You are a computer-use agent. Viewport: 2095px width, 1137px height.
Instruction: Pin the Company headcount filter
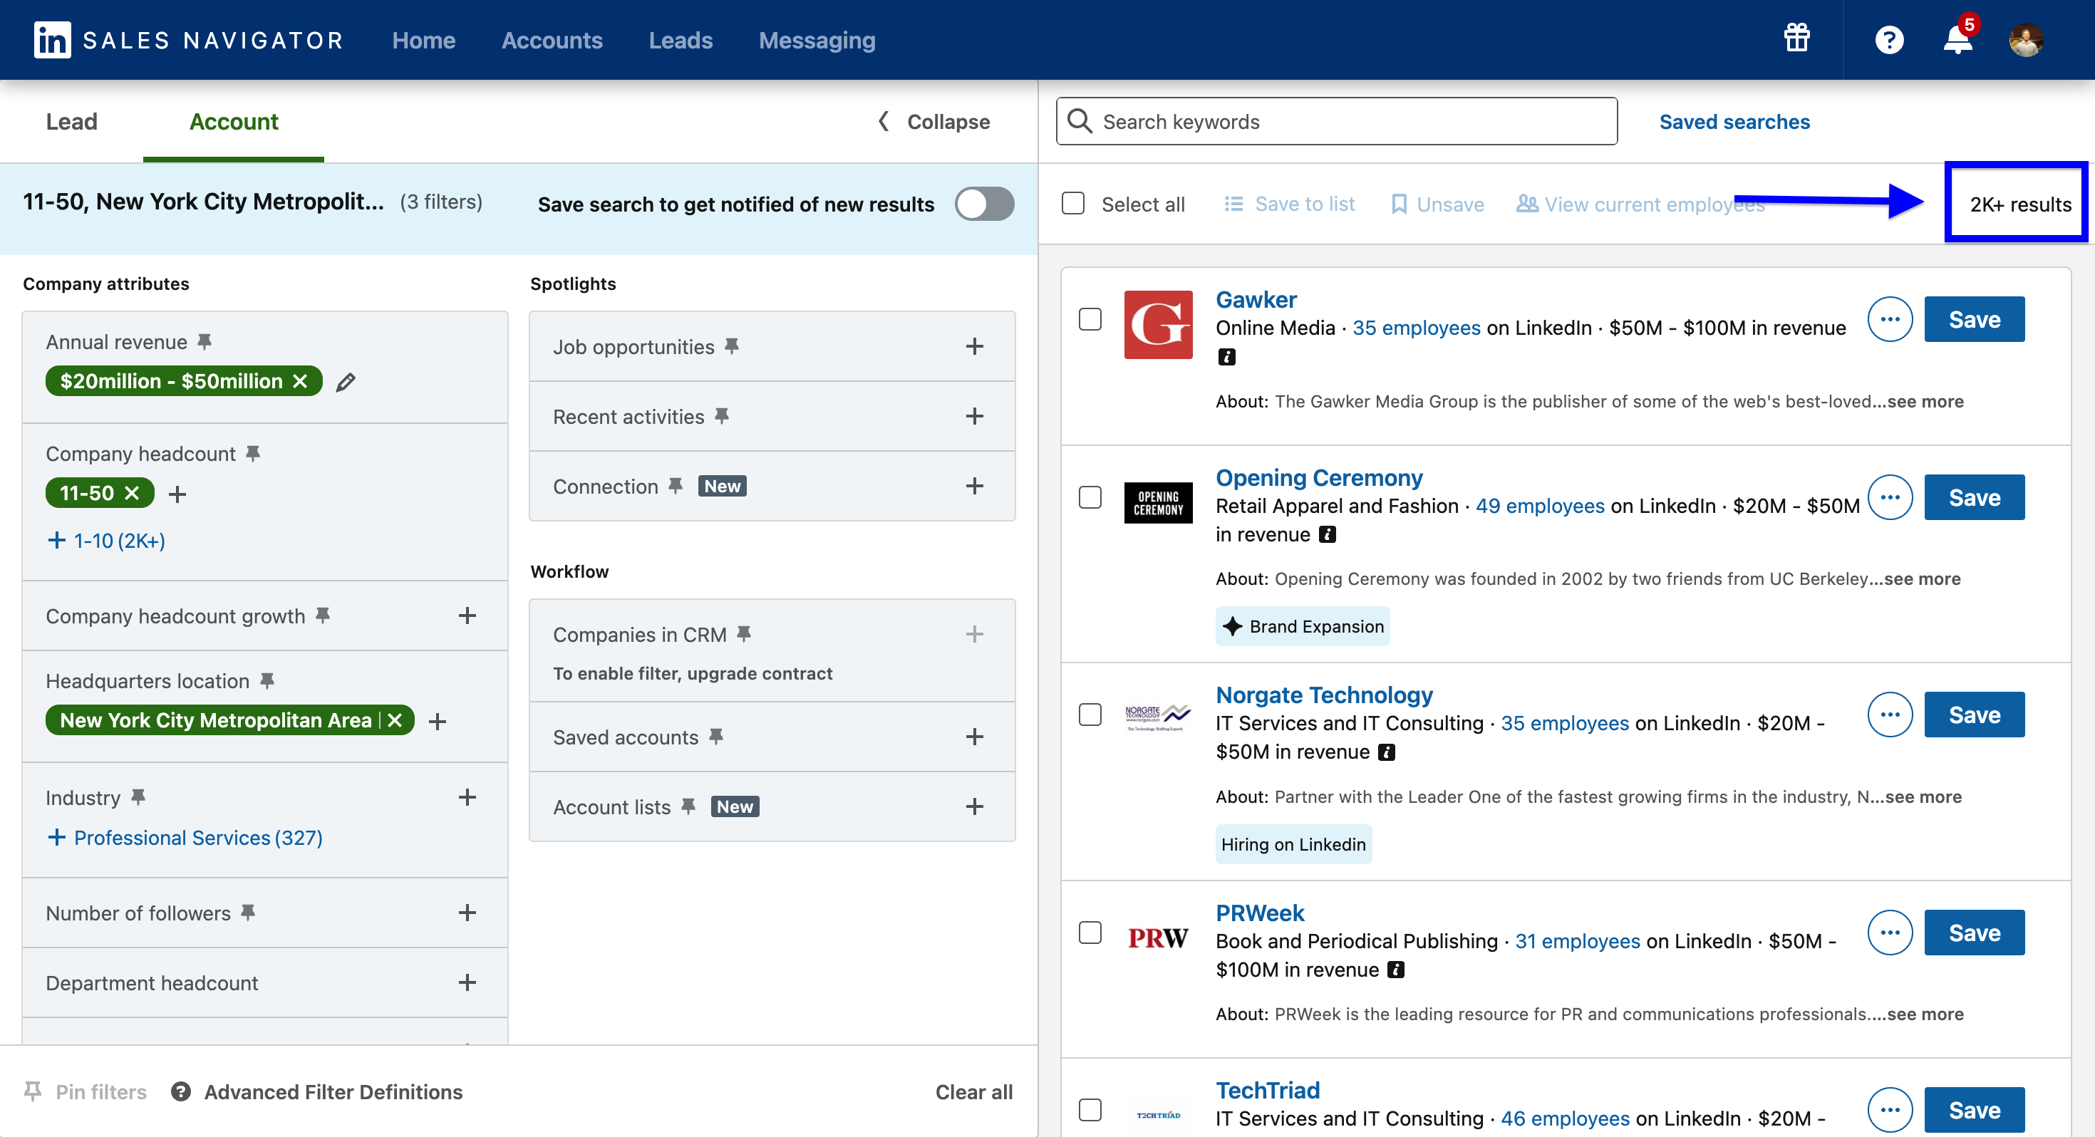(253, 453)
